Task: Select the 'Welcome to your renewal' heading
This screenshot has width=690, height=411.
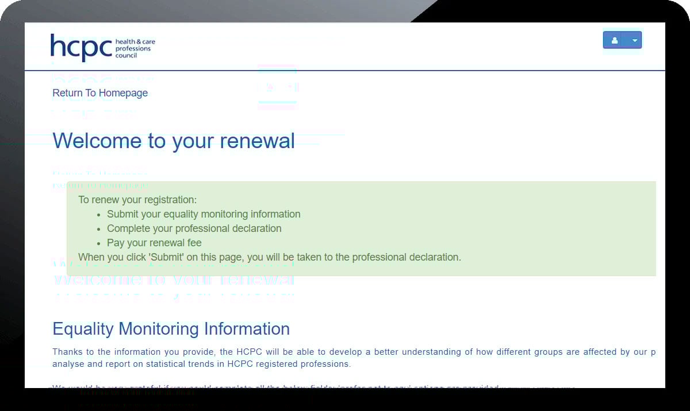Action: pyautogui.click(x=174, y=141)
